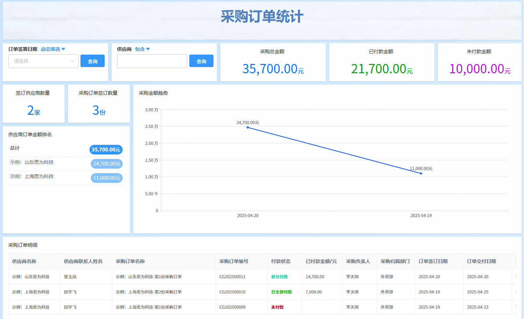Click the 11,000.00元 chart data point
524x319 pixels.
[421, 173]
